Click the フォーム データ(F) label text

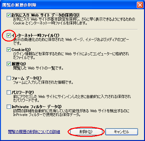click(x=26, y=78)
